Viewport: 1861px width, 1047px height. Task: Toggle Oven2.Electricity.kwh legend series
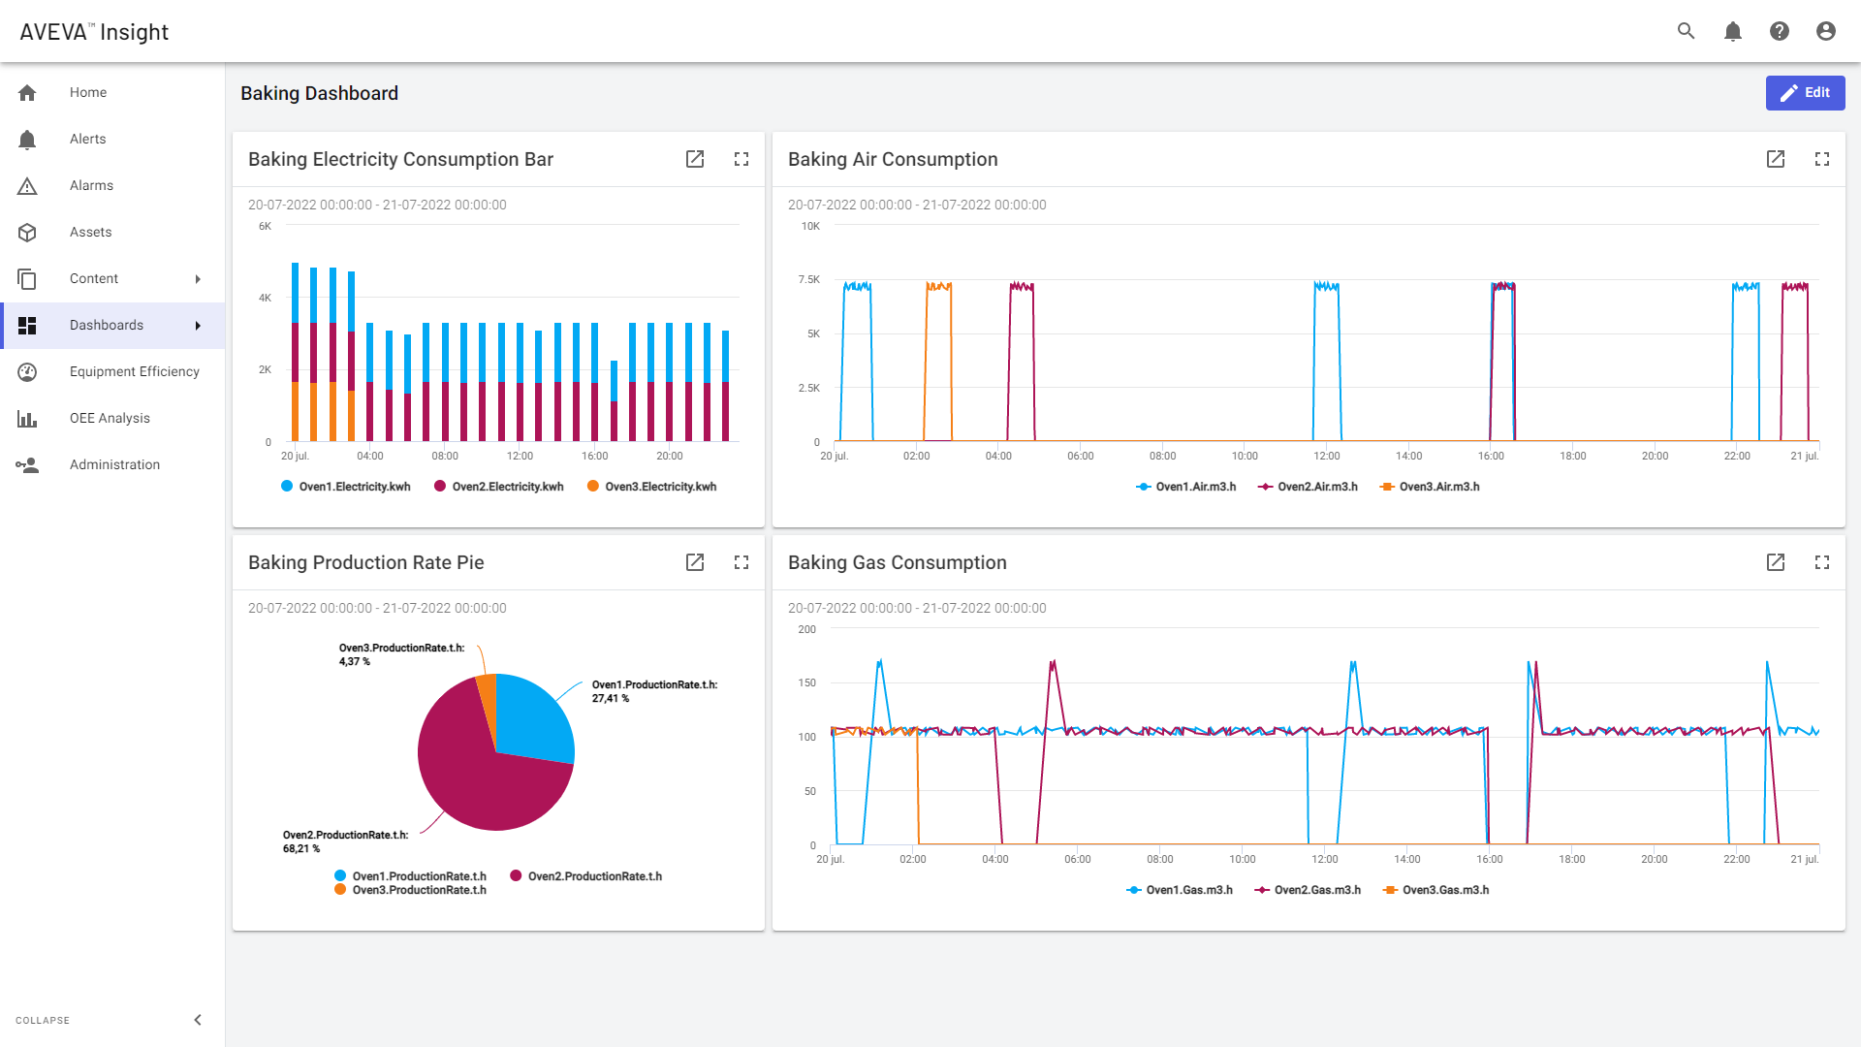click(x=499, y=487)
